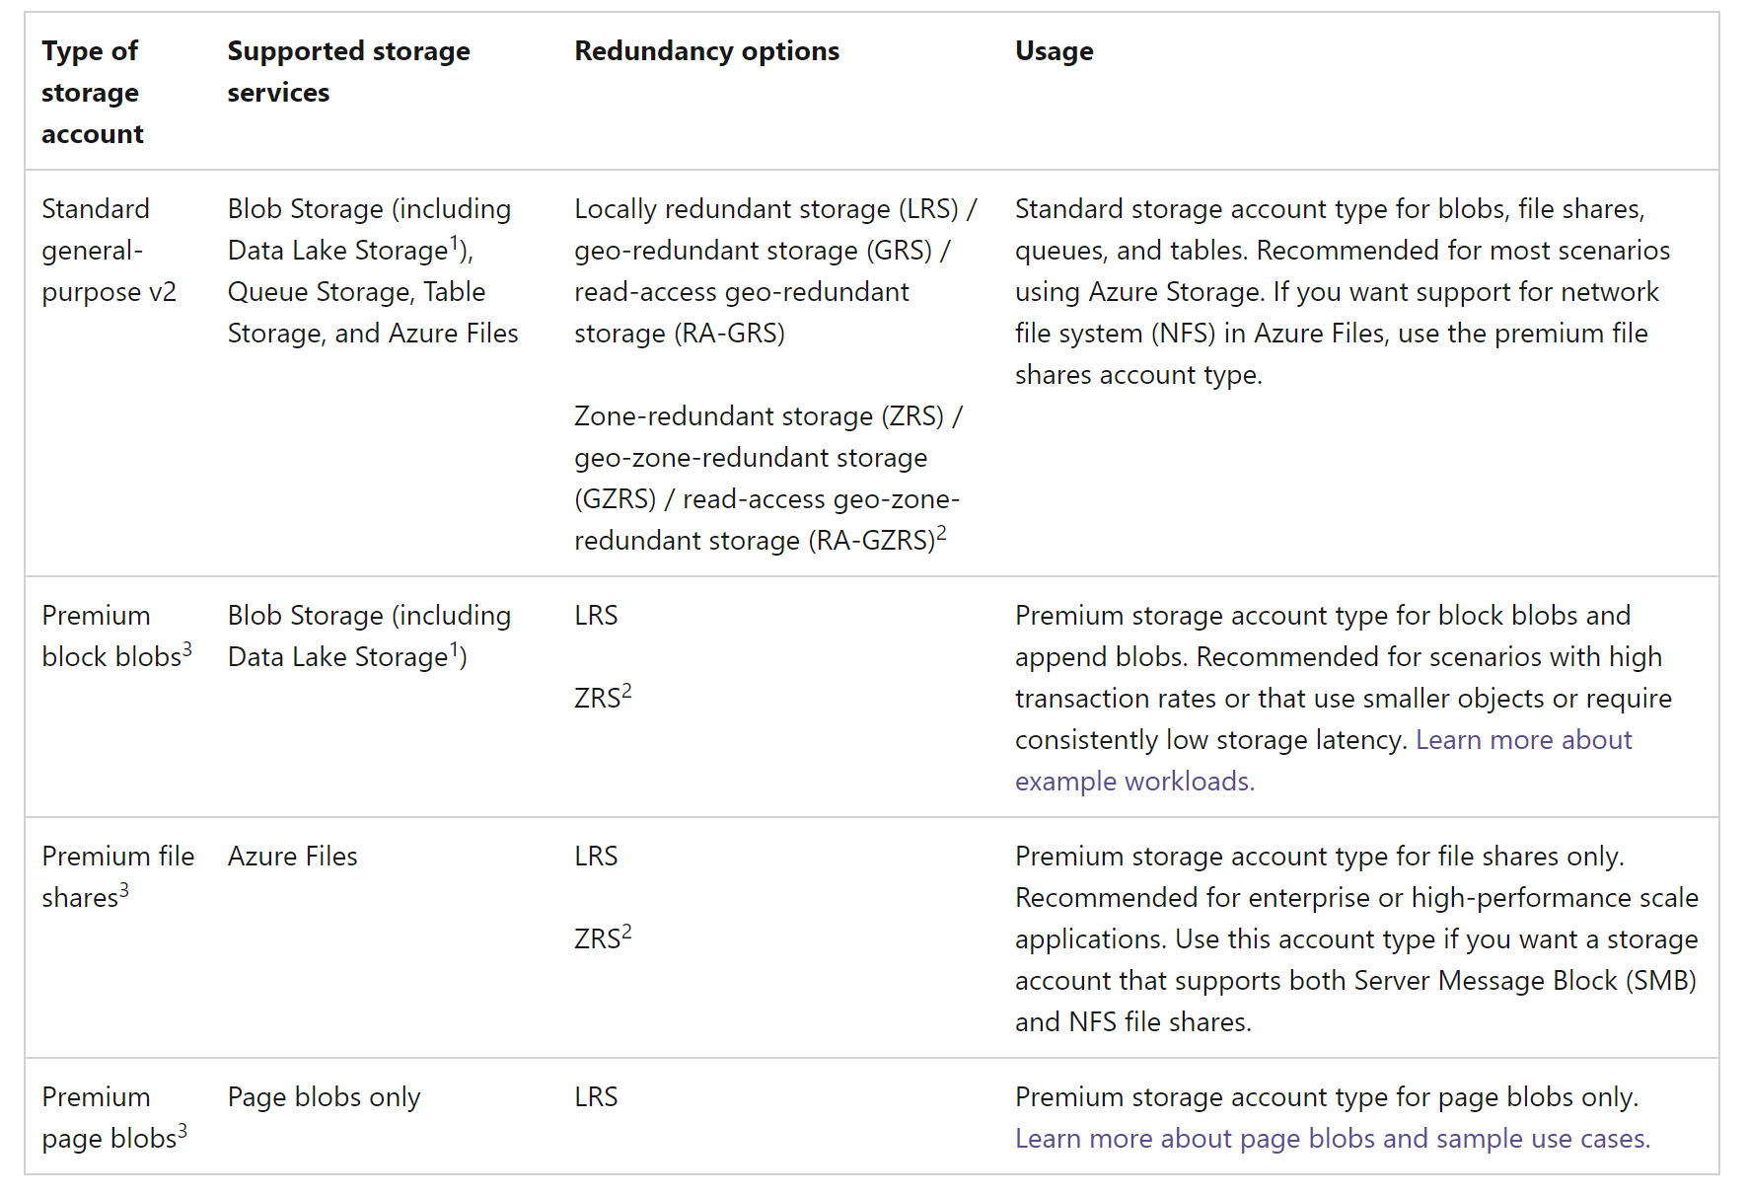
Task: Select the 'Type of storage account' column header
Action: 118,92
